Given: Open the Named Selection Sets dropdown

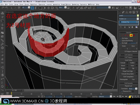Looking at the screenshot, I should (109, 8).
